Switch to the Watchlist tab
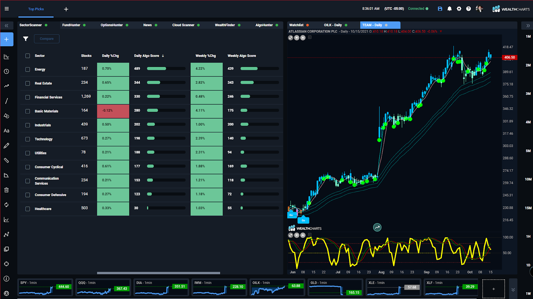 [299, 25]
